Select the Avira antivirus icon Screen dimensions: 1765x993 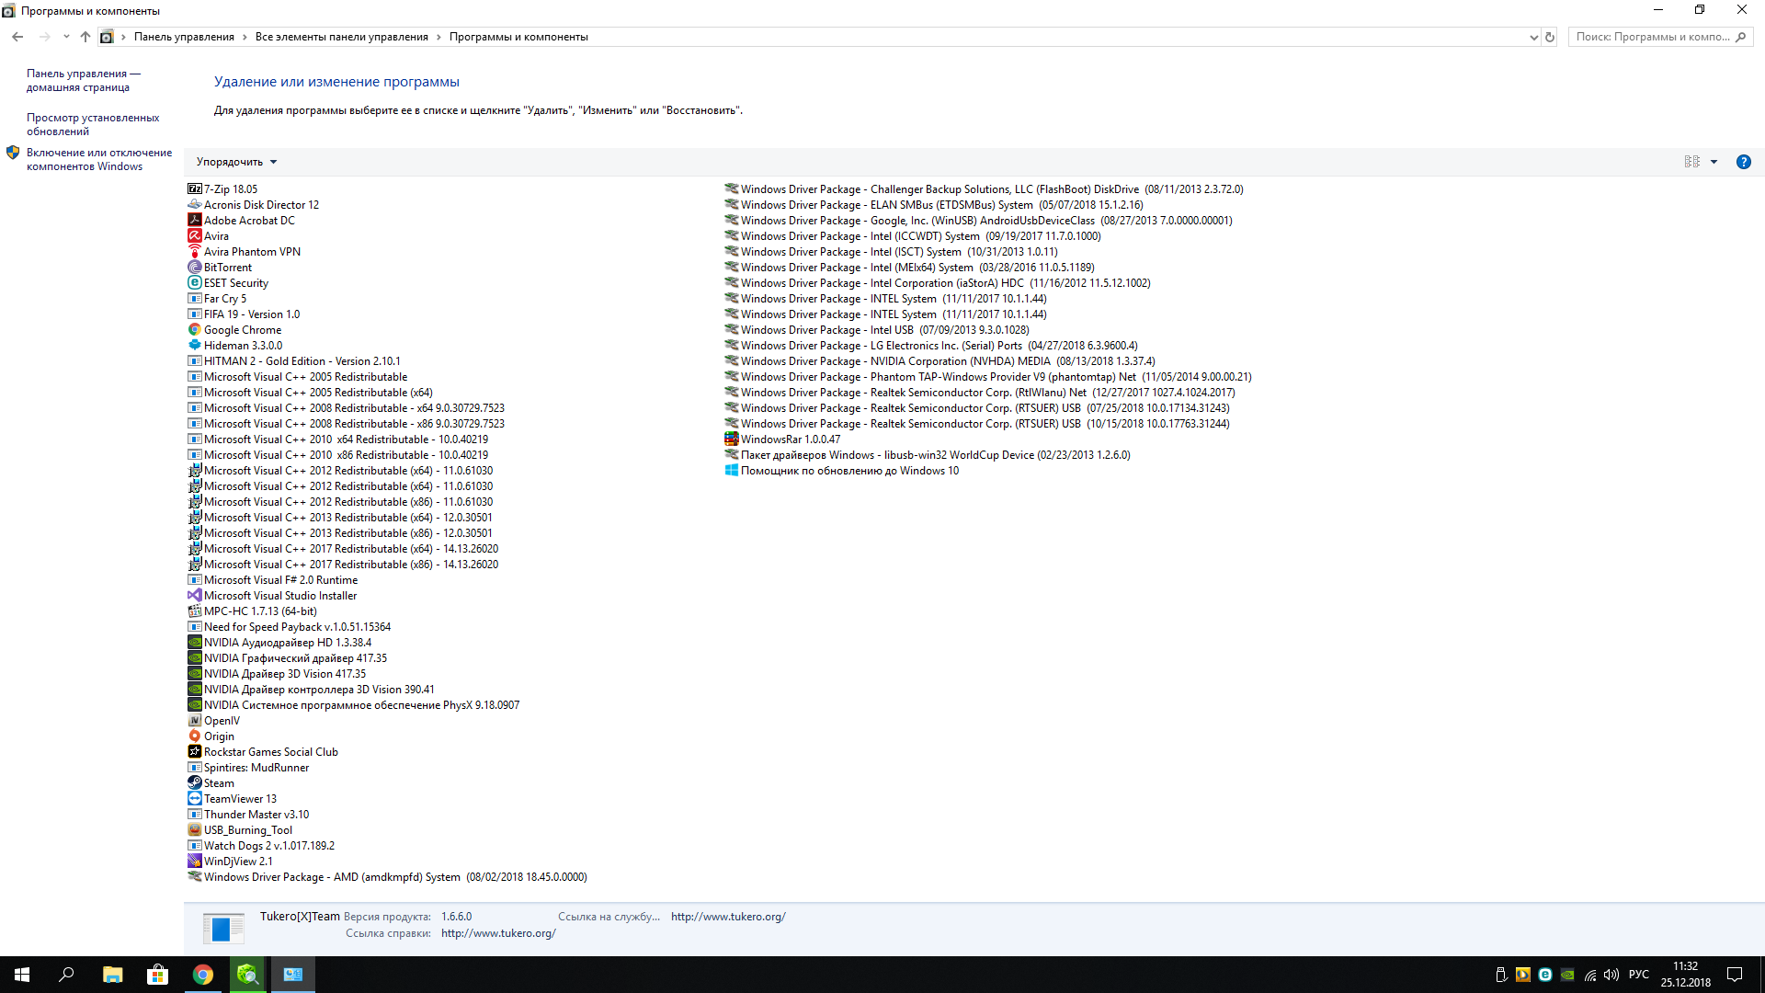tap(194, 236)
